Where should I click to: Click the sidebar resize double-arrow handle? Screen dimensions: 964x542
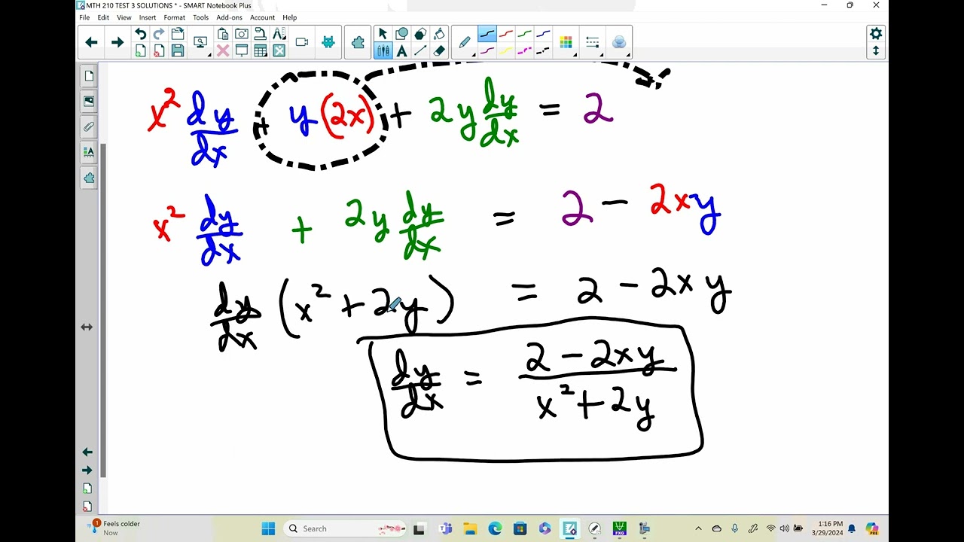[87, 327]
